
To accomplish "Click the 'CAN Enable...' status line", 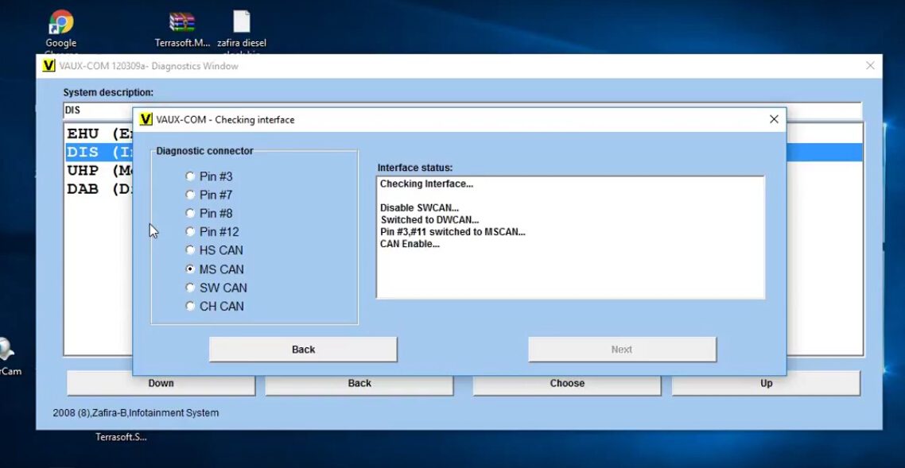I will coord(410,244).
